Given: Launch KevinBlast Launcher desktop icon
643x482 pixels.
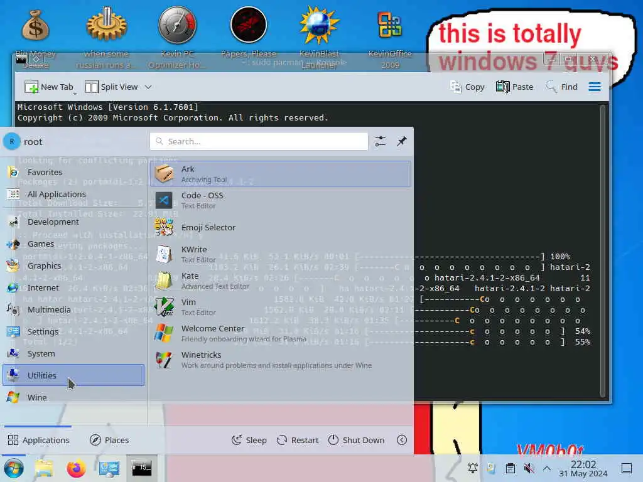Looking at the screenshot, I should (319, 37).
